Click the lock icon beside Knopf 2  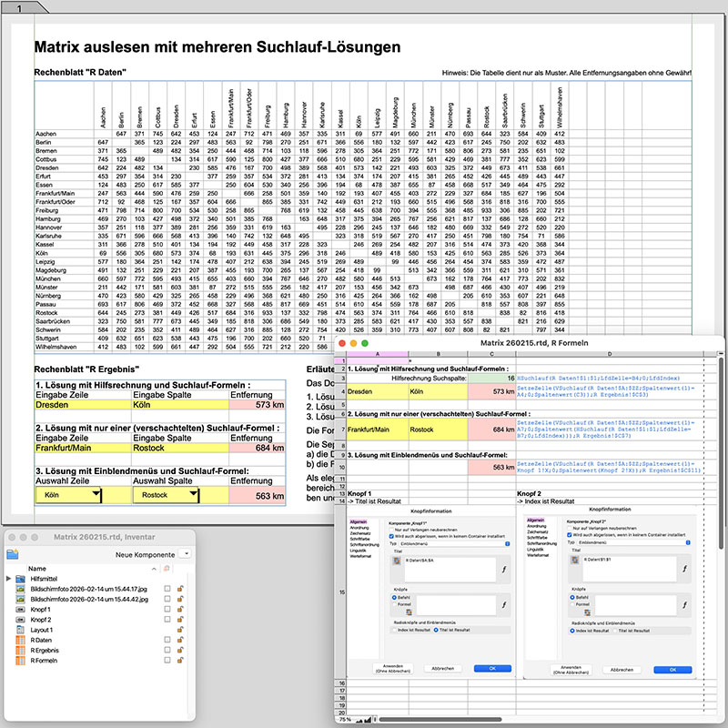(181, 620)
